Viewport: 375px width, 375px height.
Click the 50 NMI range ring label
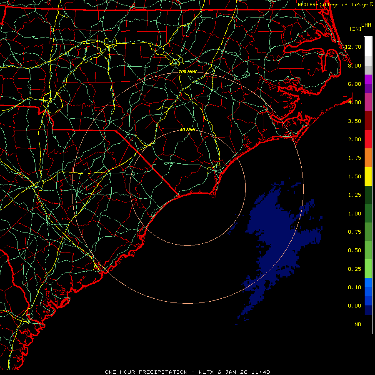(x=187, y=130)
